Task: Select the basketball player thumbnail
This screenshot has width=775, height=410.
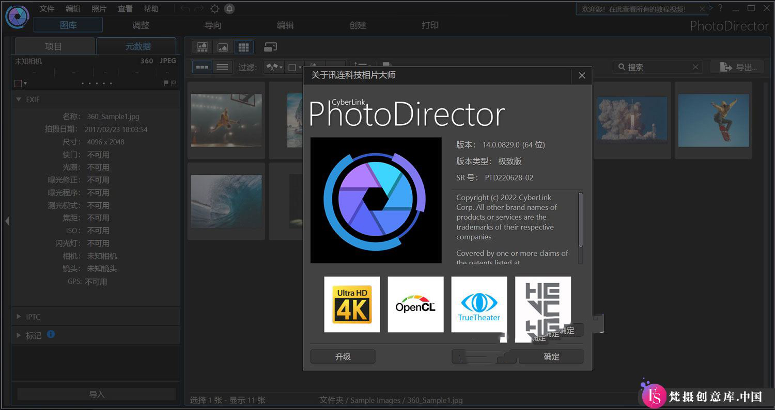Action: [x=226, y=120]
